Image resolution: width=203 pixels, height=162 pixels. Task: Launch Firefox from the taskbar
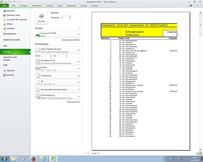point(33,159)
